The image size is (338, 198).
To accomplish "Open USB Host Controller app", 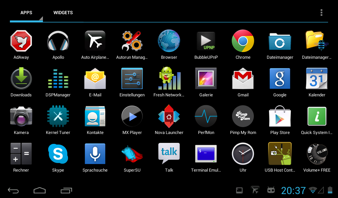I will point(280,154).
